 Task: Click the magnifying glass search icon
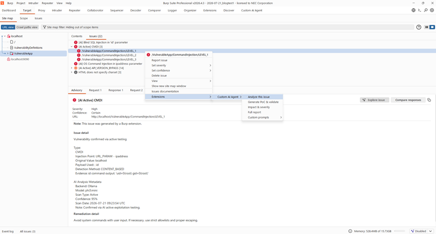tap(426, 10)
